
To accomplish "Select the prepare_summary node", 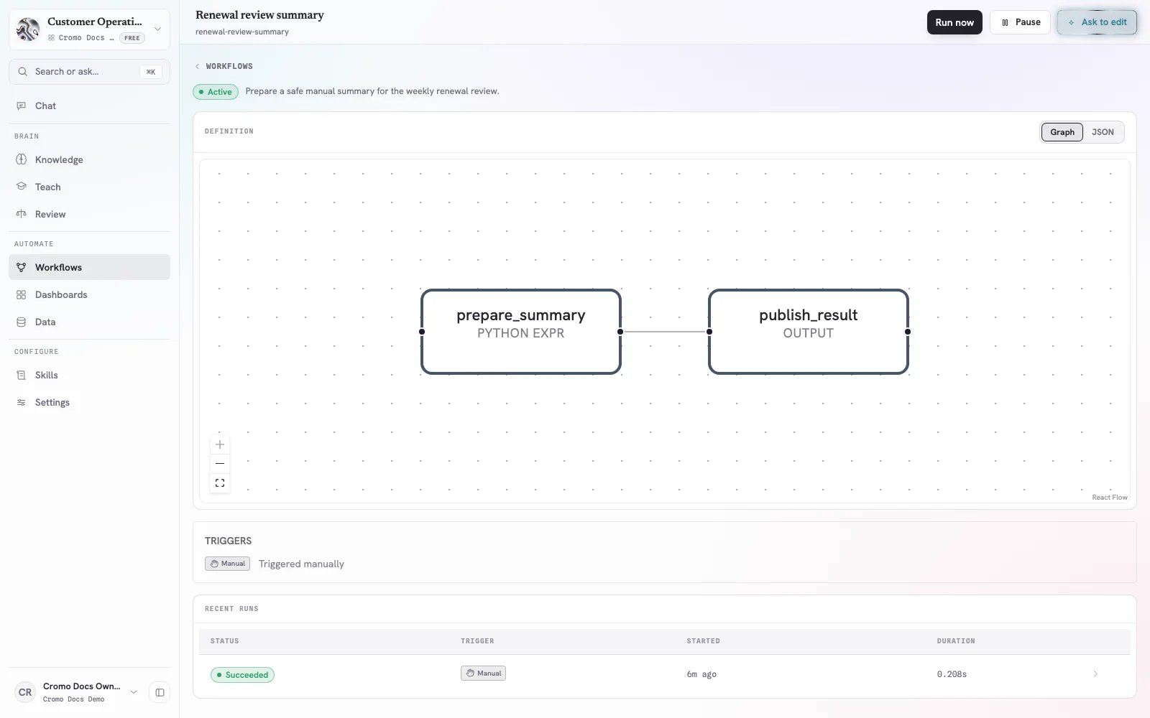I will [521, 332].
